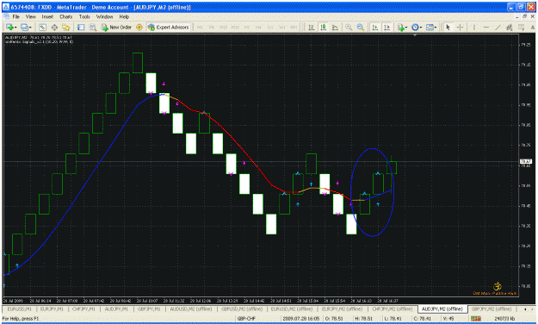Switch to AUDUSD,M2 (offline) tab
Screen dimensions: 538x324
point(191,308)
